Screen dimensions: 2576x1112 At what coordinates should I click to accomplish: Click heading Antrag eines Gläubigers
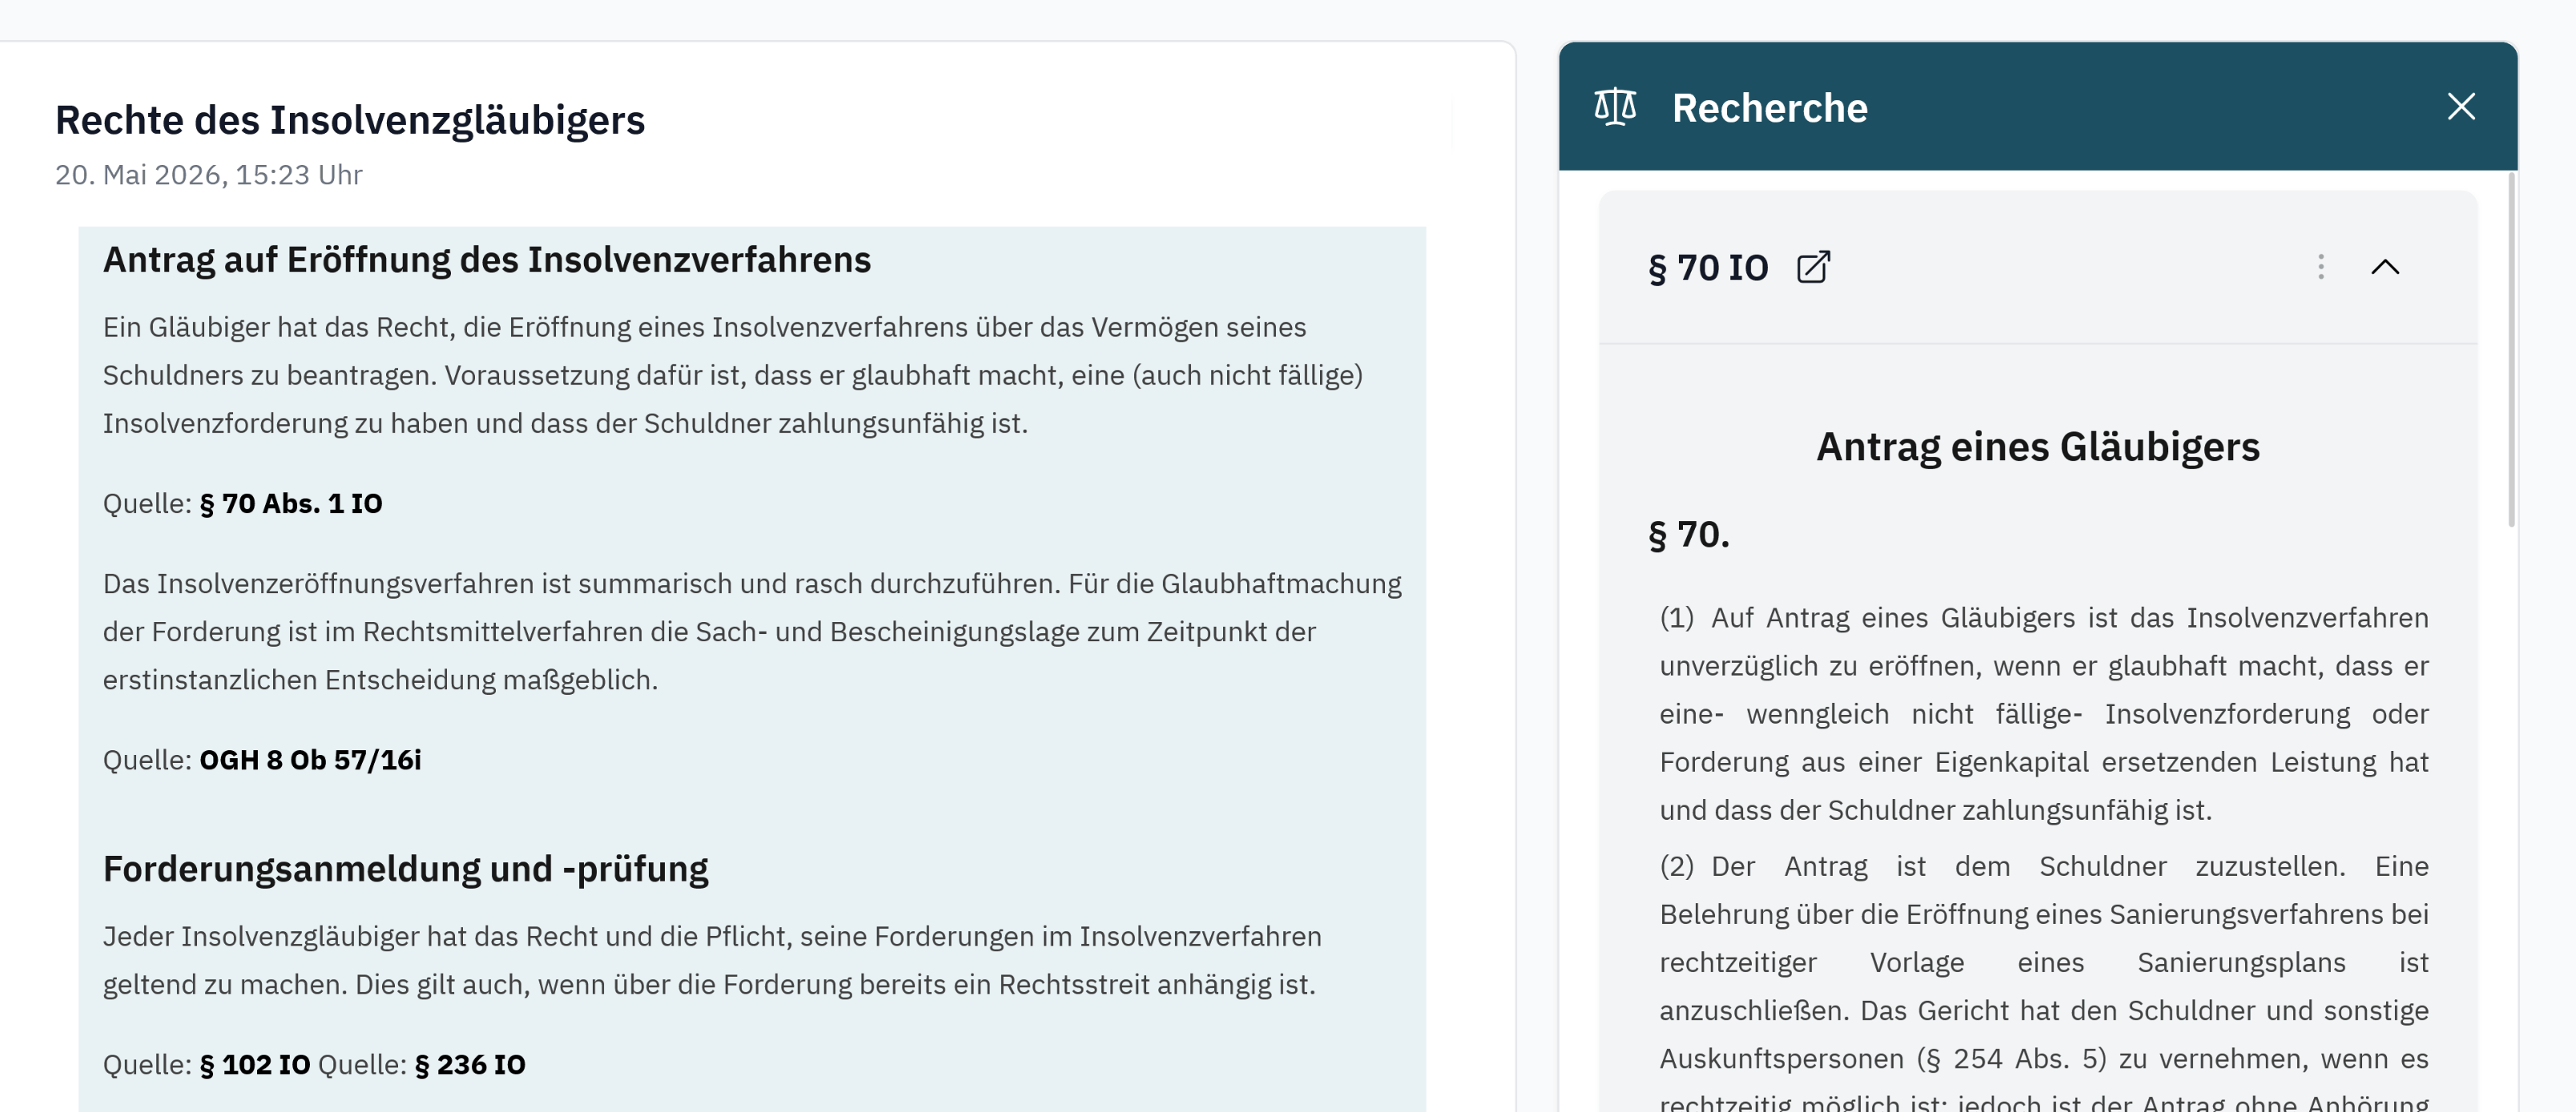[x=2037, y=447]
